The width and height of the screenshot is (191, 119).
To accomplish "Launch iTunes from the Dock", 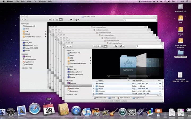I will (86, 112).
